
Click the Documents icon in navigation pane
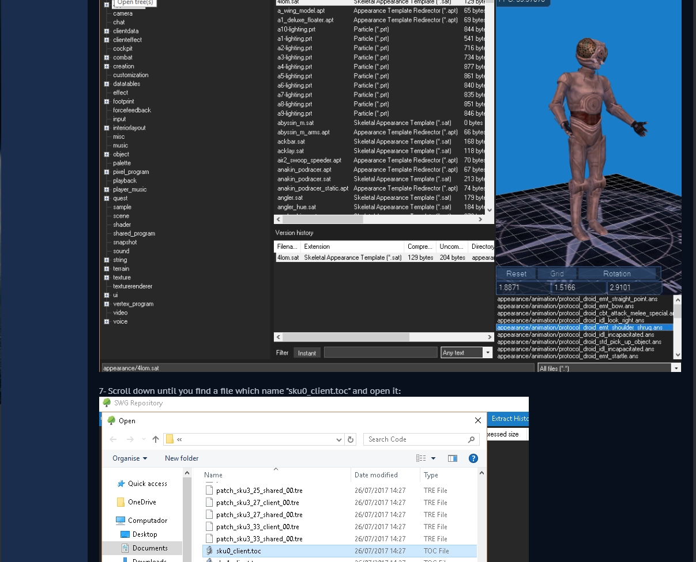(x=125, y=548)
